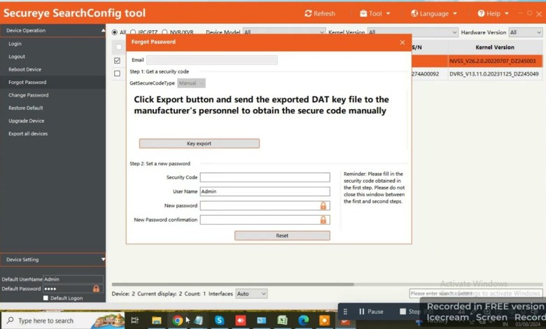Click the Reset button
Screen dimensions: 546x329
pos(282,236)
